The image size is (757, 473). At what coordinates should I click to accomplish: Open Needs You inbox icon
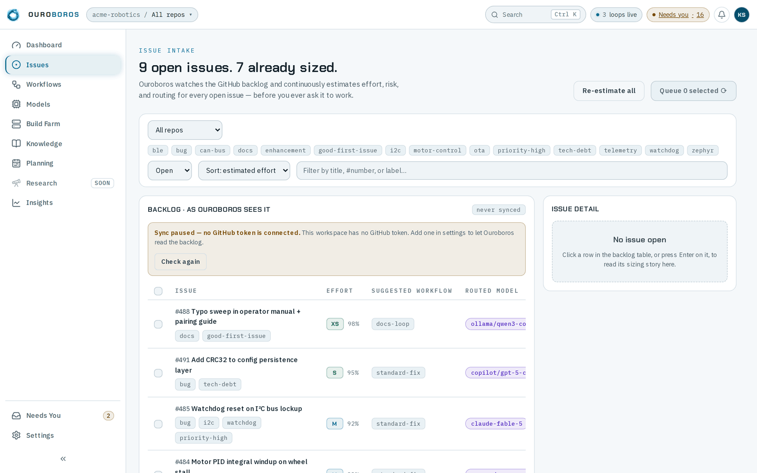[16, 416]
